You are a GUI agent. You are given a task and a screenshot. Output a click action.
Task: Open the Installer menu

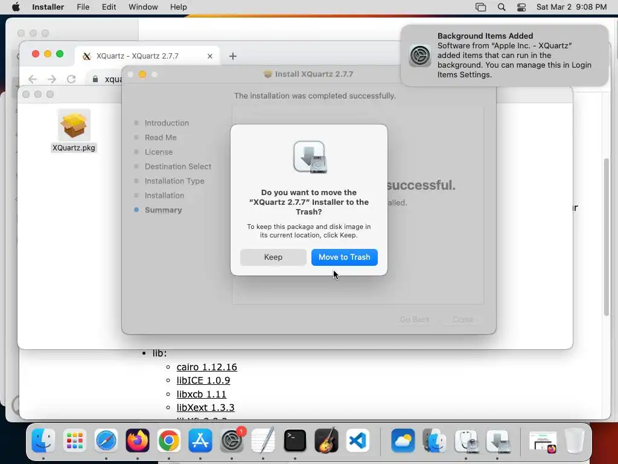coord(48,7)
